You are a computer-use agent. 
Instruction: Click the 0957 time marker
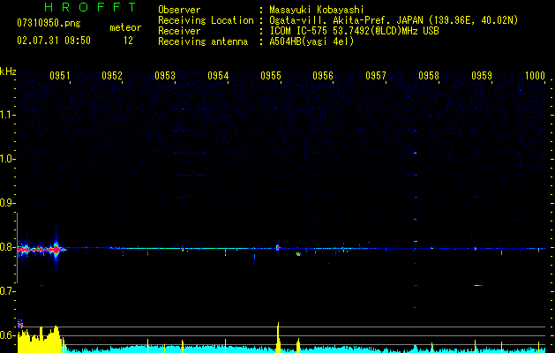click(376, 76)
